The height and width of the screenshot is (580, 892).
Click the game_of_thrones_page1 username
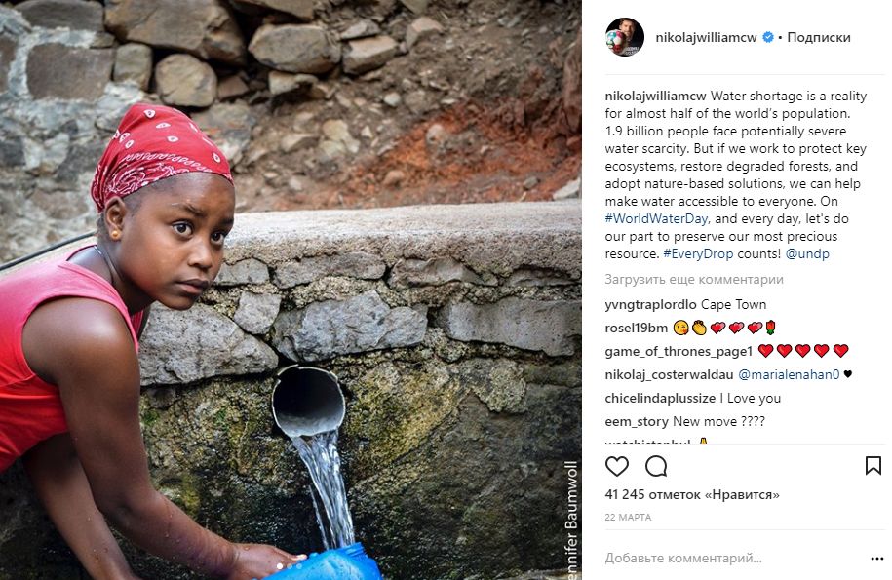tap(679, 351)
